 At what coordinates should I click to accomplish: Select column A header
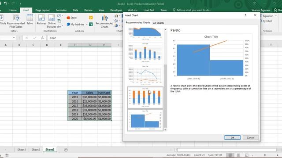pos(6,45)
